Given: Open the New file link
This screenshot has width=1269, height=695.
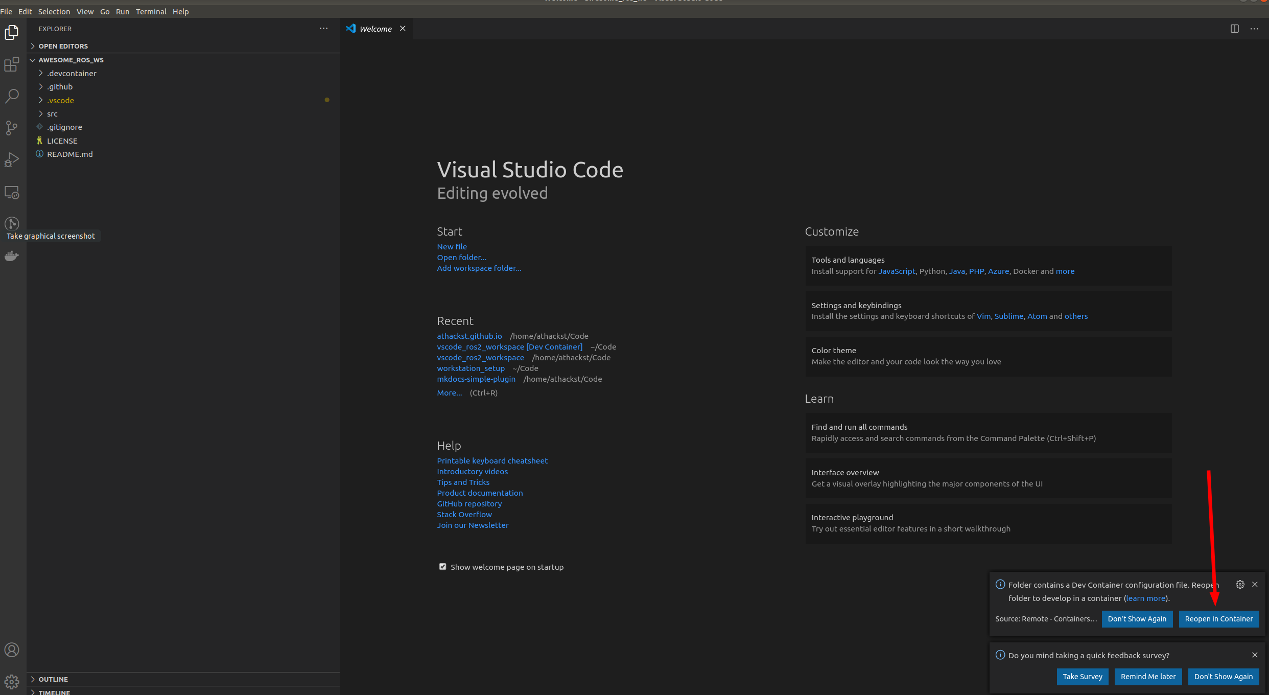Looking at the screenshot, I should [452, 246].
